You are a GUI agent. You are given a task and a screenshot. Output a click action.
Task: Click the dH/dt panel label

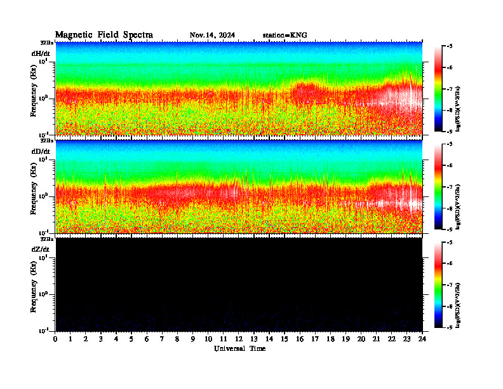point(41,53)
